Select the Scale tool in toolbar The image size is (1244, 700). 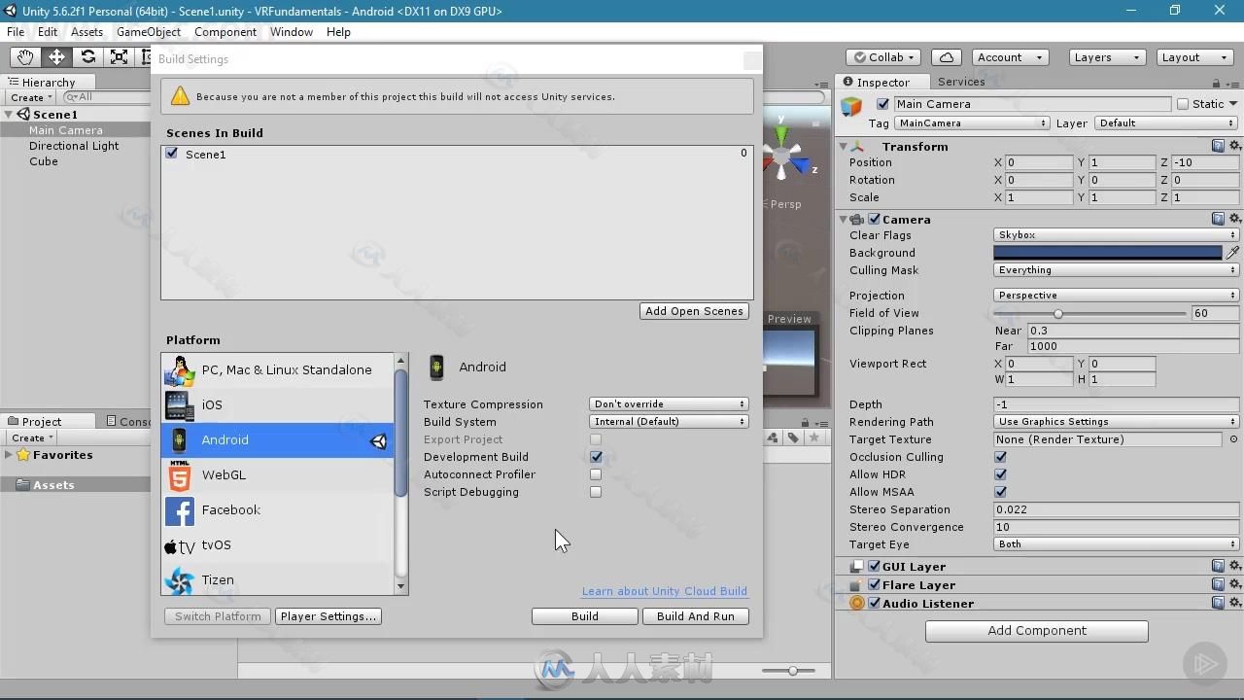point(119,57)
